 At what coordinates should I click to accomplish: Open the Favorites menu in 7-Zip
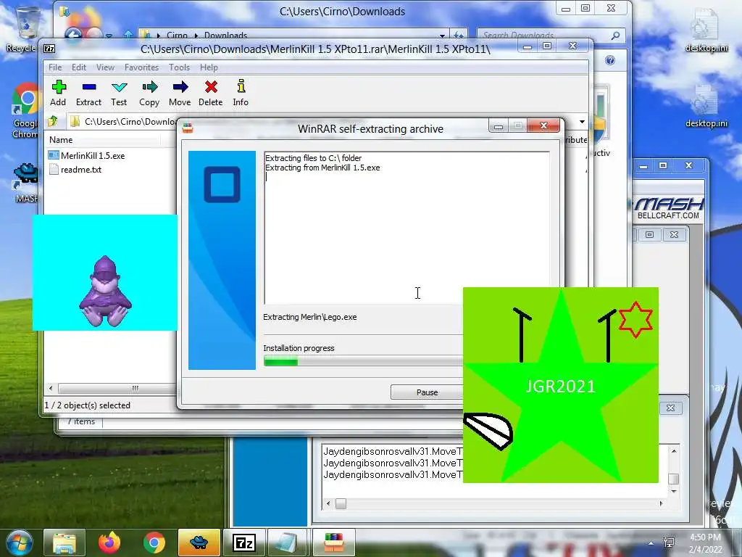click(x=141, y=67)
